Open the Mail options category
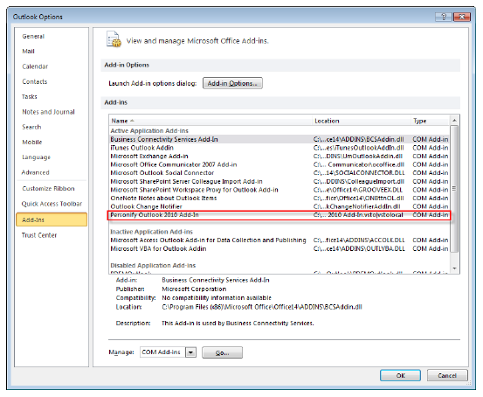Image resolution: width=483 pixels, height=397 pixels. point(28,52)
